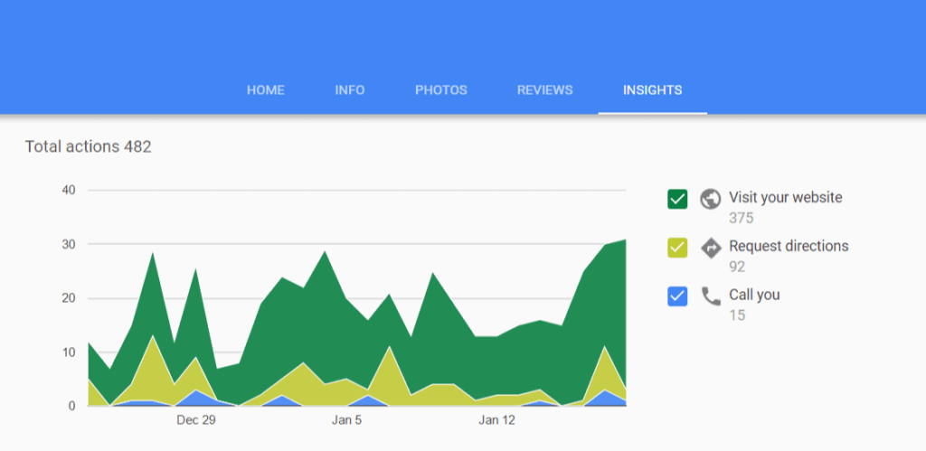Open the REVIEWS tab
This screenshot has height=451, width=926.
click(x=544, y=90)
